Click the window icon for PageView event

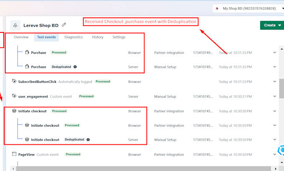click(x=14, y=154)
